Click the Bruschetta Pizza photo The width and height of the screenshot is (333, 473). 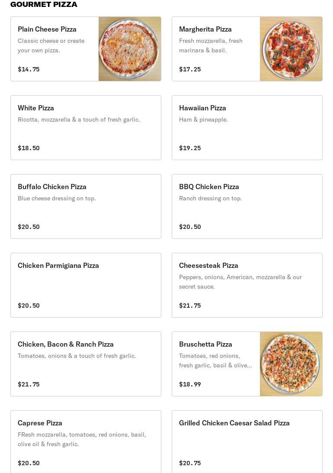click(291, 364)
